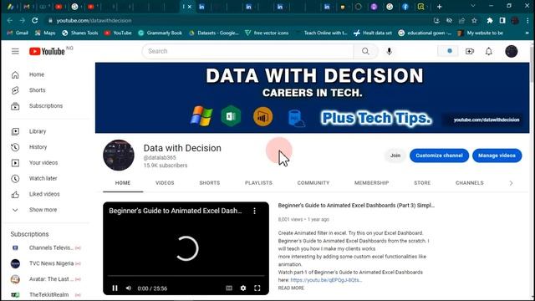Bookmark this page with the star
Image resolution: width=535 pixels, height=301 pixels.
point(474,20)
